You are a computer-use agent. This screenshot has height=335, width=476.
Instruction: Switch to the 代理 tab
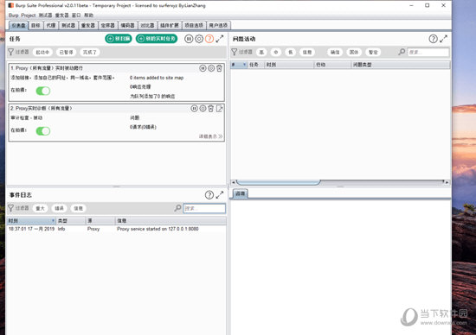click(x=51, y=25)
